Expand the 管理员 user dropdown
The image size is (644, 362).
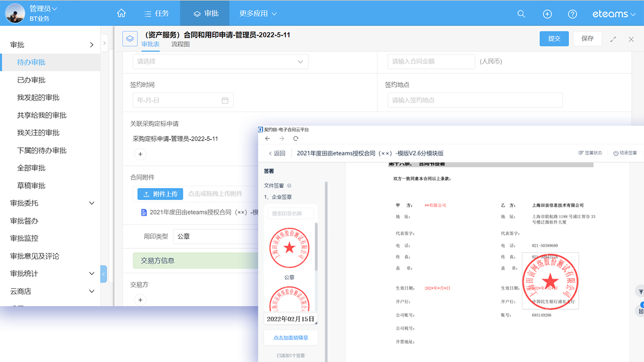[x=43, y=9]
